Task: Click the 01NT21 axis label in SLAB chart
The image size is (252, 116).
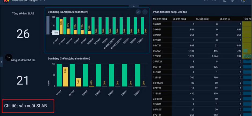Action: [x=56, y=41]
